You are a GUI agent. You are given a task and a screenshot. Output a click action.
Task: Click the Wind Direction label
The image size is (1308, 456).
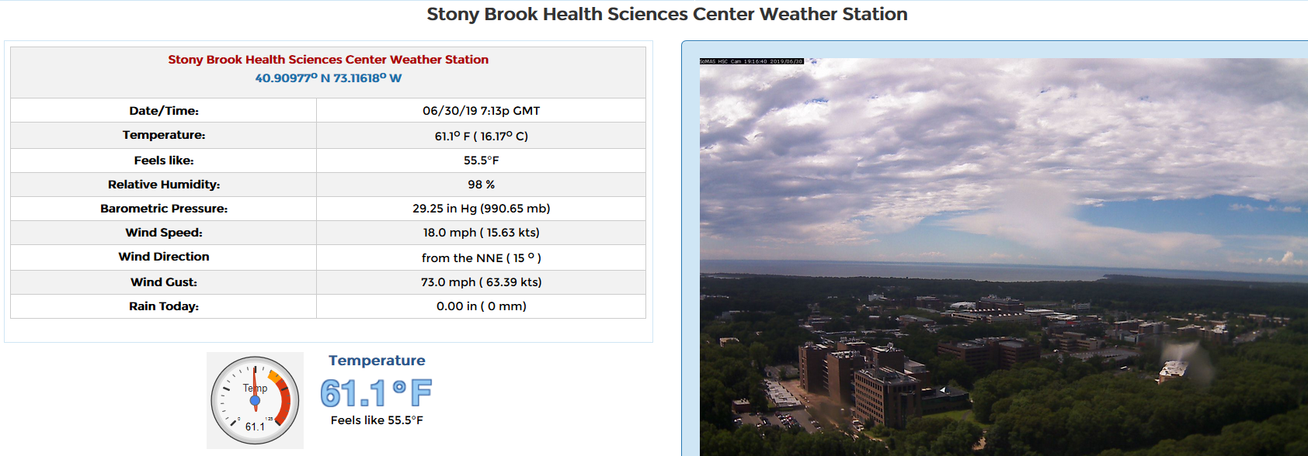coord(164,257)
